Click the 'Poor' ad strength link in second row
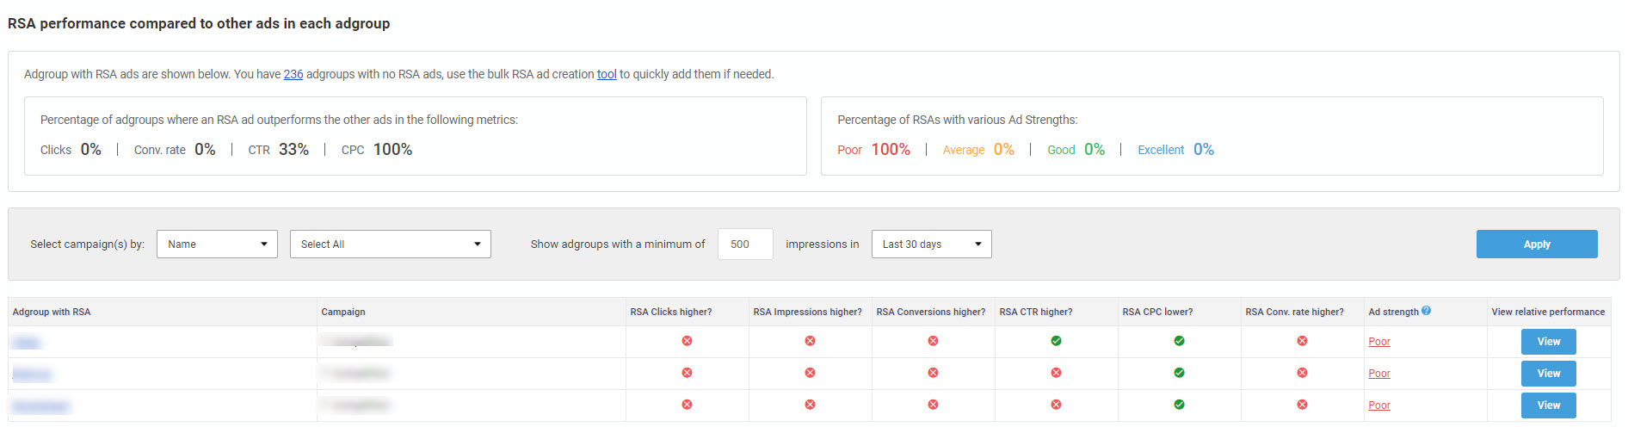 1378,374
